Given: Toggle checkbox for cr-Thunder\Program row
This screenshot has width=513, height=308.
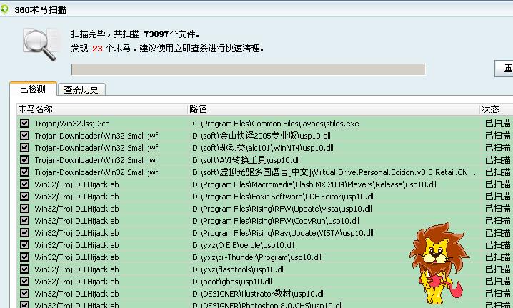Looking at the screenshot, I should click(24, 257).
